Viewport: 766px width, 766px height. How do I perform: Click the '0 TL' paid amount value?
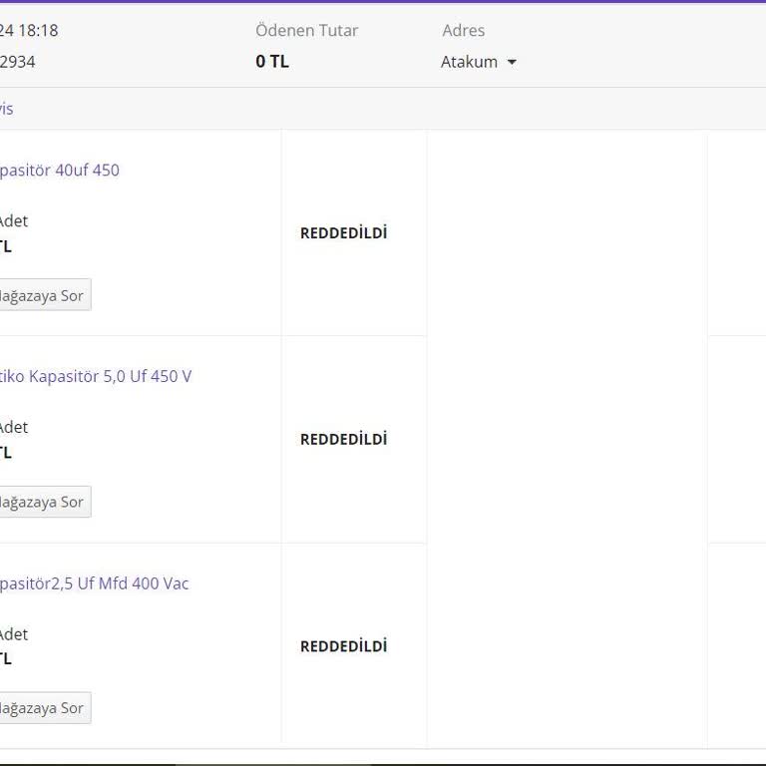click(272, 62)
